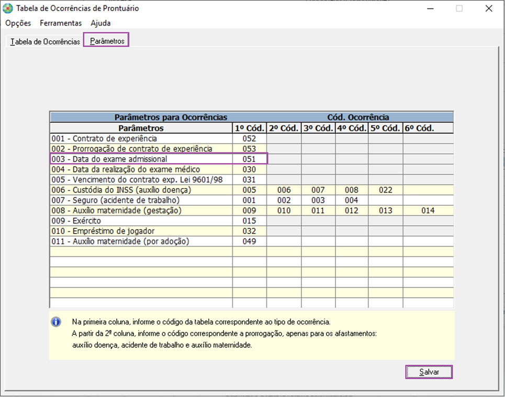Viewport: 505px width, 397px height.
Task: Click 1º Cód. cell value 030
Action: coord(249,169)
